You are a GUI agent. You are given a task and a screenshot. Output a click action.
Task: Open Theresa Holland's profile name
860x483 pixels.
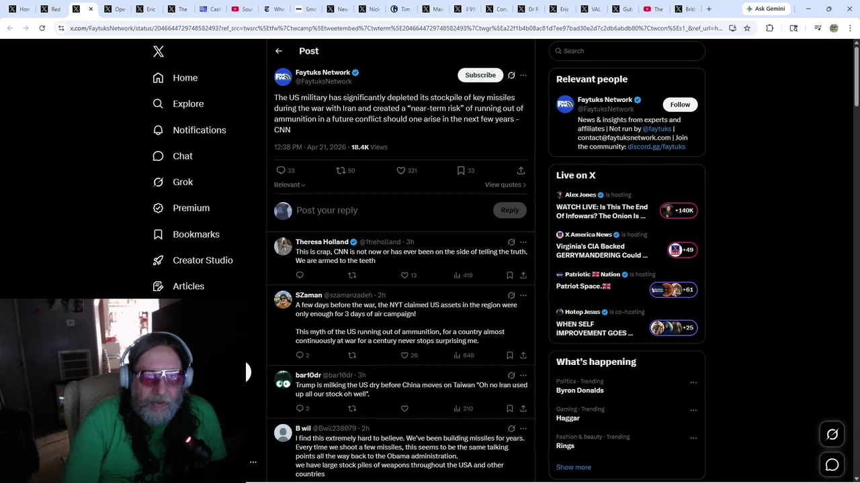(322, 241)
